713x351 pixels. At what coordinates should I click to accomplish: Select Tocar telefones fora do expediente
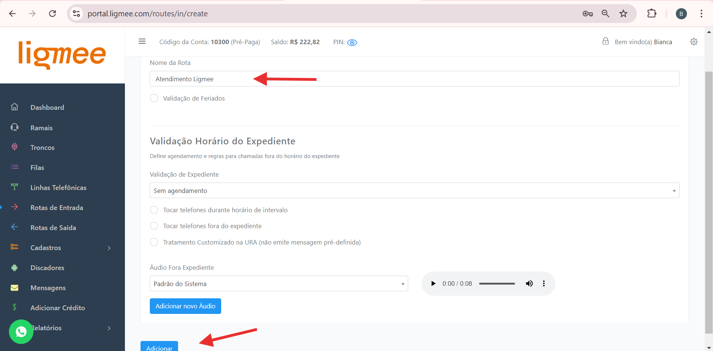tap(154, 226)
